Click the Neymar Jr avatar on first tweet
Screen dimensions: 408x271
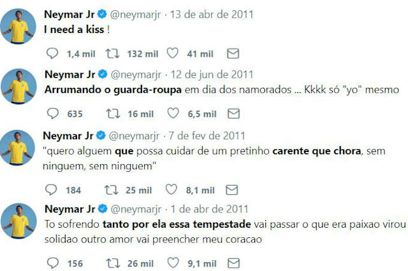(18, 26)
